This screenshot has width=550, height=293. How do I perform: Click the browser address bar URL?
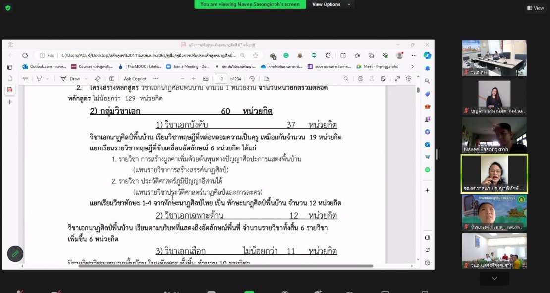coord(149,55)
